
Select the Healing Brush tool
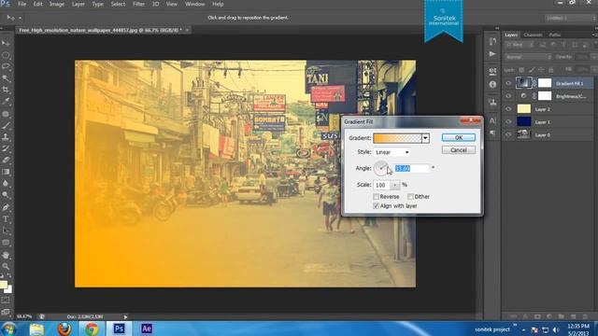pos(6,114)
